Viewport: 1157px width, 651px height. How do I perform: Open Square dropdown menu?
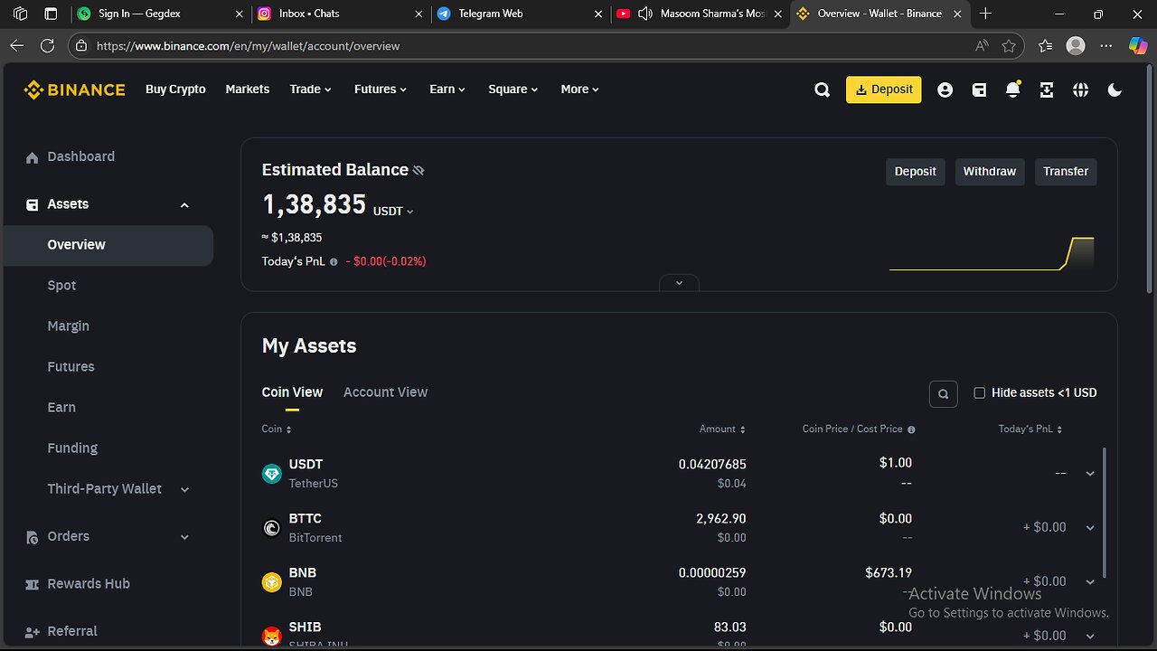coord(513,89)
